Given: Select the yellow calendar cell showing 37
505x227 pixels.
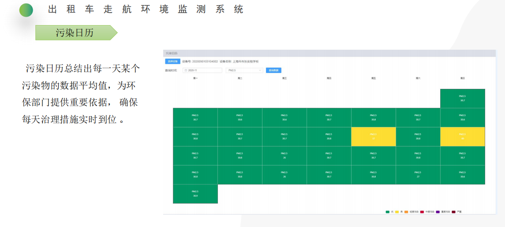Looking at the screenshot, I should click(x=373, y=137).
